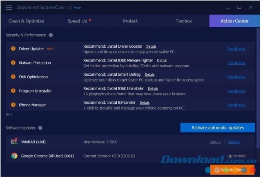Click 'iPhone Manager' row label
The height and width of the screenshot is (178, 261).
click(32, 105)
